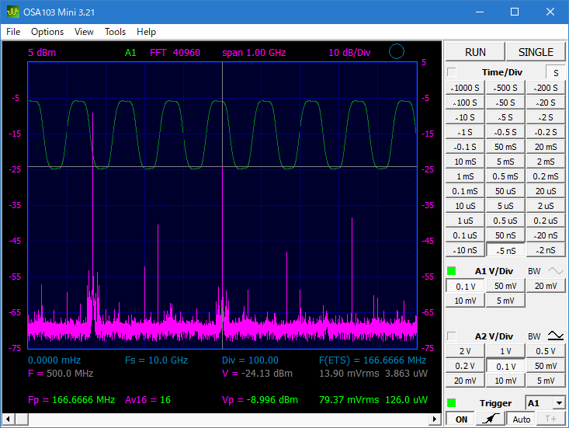Screen dimensions: 569x428
Task: Set A2 V/Div to 1 V
Action: (x=505, y=351)
